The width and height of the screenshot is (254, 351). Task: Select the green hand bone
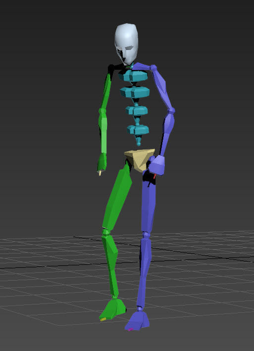click(102, 162)
